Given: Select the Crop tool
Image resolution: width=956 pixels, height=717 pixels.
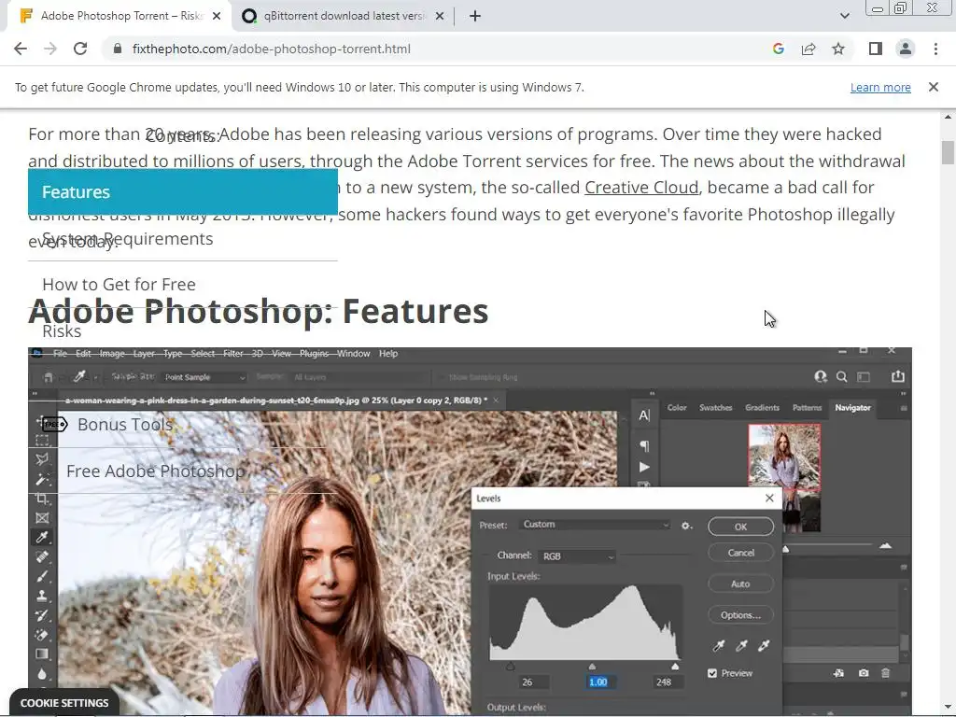Looking at the screenshot, I should [42, 499].
